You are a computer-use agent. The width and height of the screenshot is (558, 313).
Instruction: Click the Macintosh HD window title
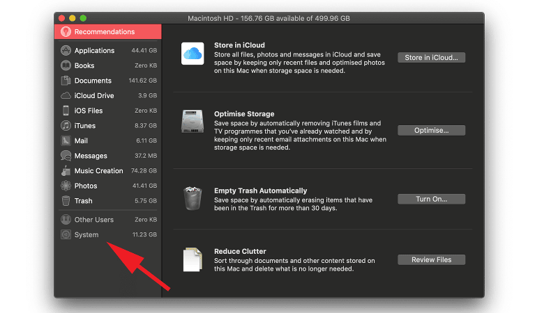pyautogui.click(x=269, y=18)
